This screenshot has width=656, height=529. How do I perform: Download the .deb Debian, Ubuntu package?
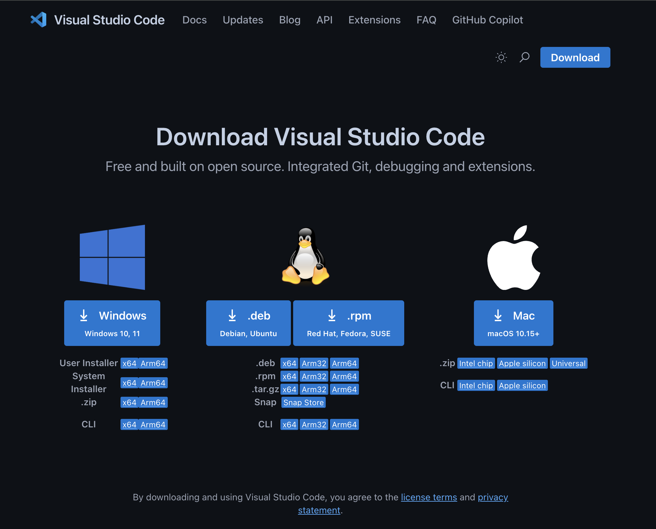(x=249, y=323)
